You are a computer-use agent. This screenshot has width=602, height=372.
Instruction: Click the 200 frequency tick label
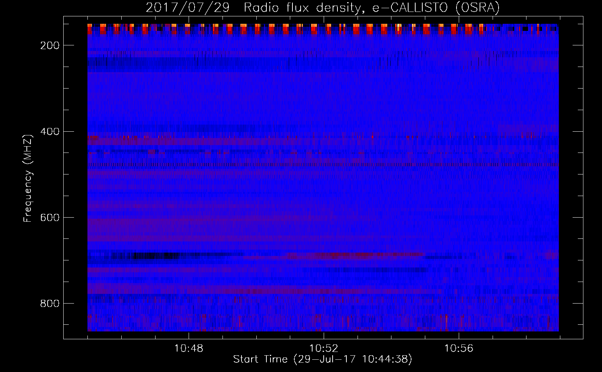click(50, 45)
